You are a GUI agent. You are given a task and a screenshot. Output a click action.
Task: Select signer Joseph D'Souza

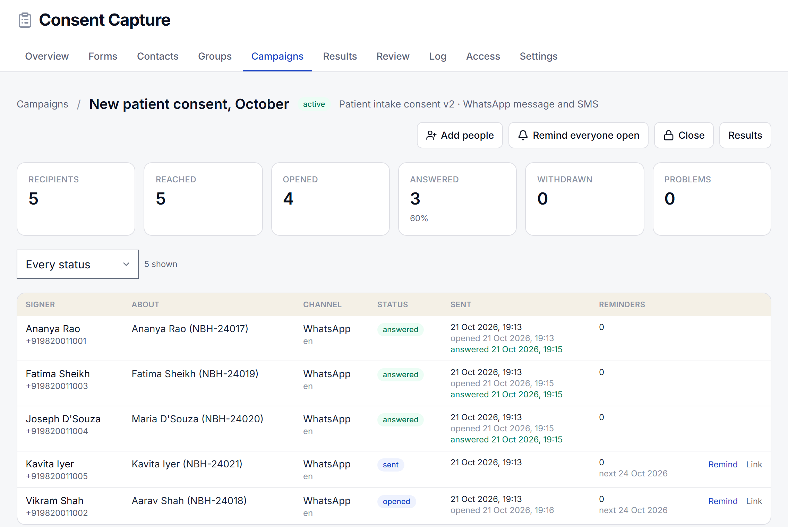tap(63, 419)
